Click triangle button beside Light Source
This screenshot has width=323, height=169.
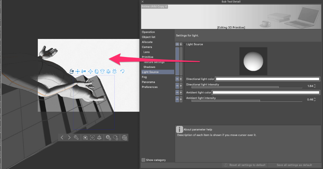(x=181, y=44)
